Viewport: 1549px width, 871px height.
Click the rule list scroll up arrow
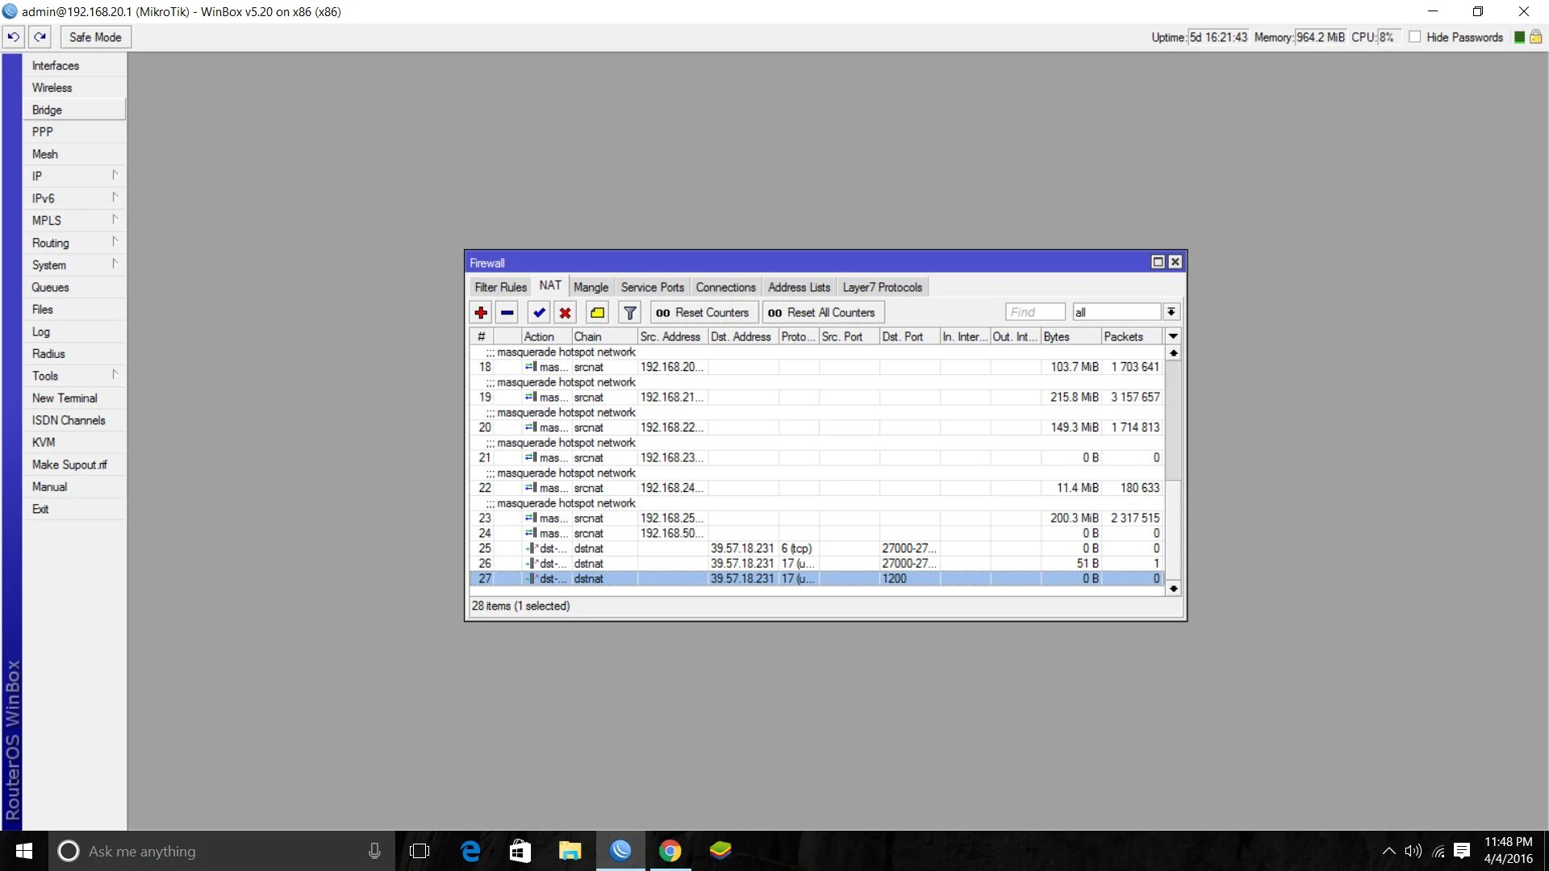click(x=1174, y=353)
